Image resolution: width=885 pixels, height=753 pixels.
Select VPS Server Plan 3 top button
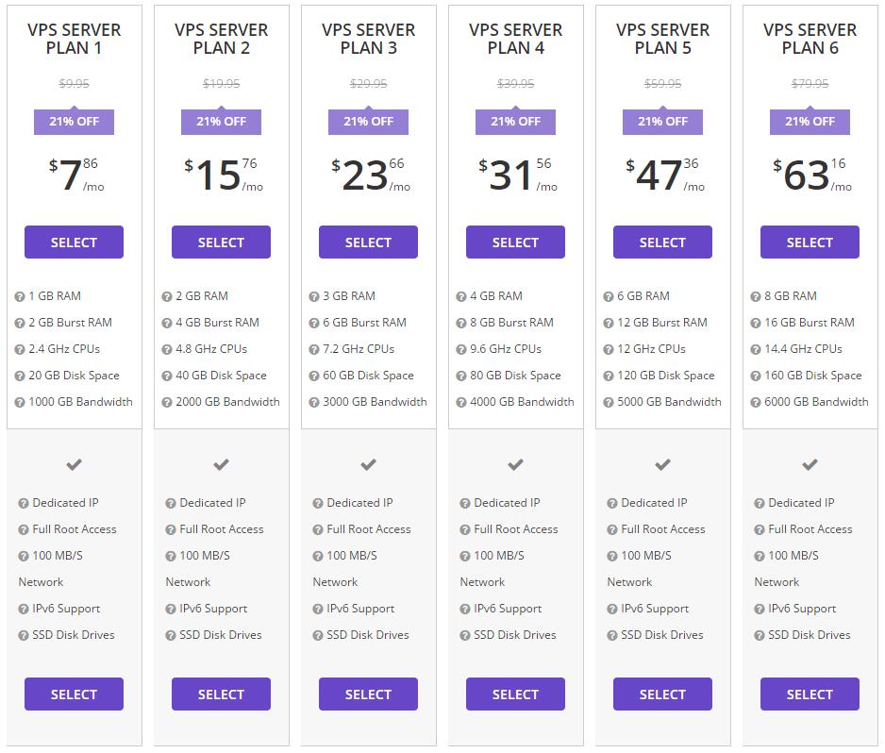[x=368, y=243]
